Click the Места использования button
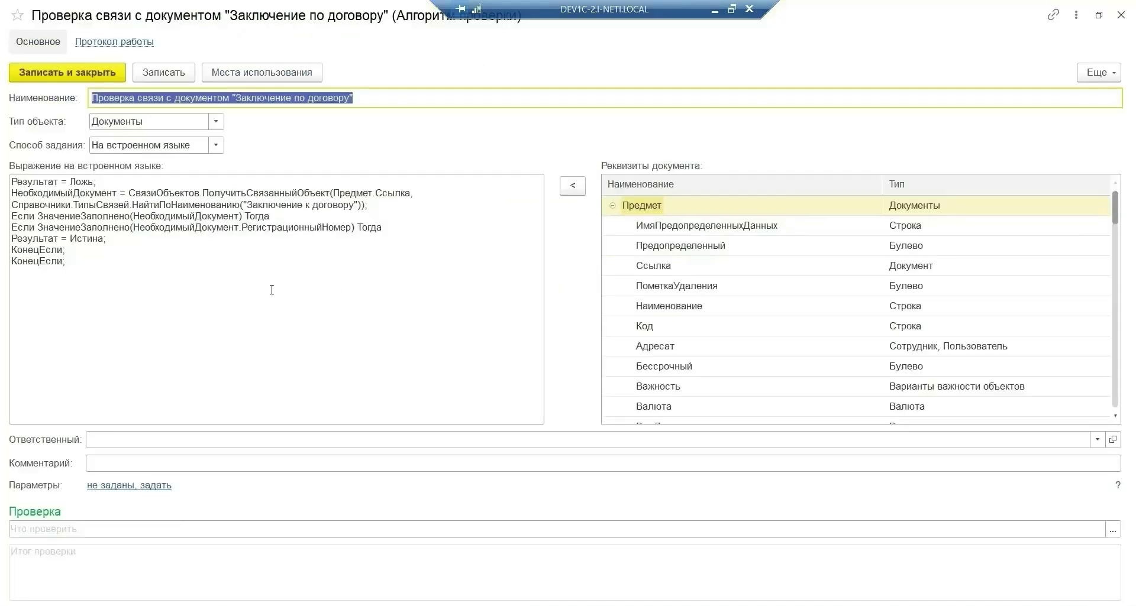The width and height of the screenshot is (1136, 606). click(x=262, y=73)
